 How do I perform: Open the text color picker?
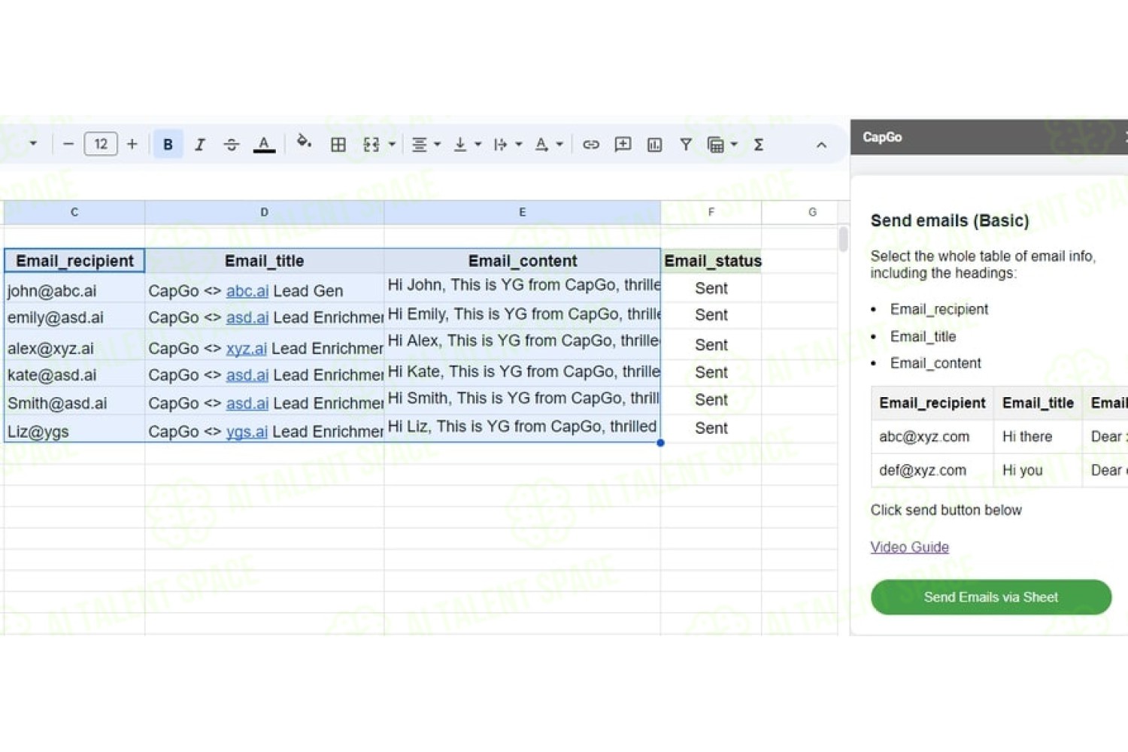point(264,144)
